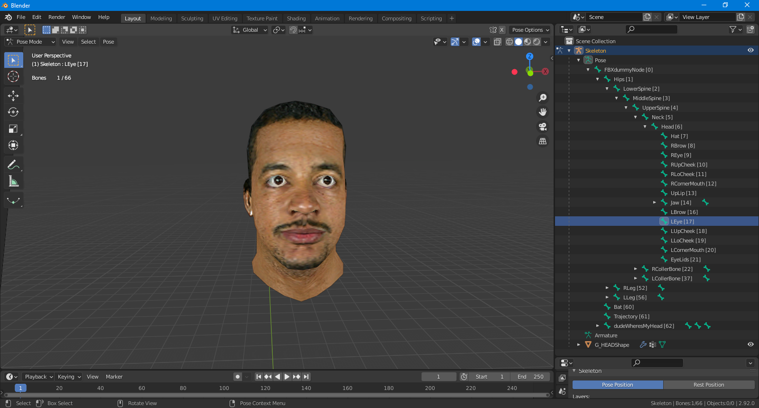Screen dimensions: 759x408
Task: Click the Rest Position button
Action: [x=709, y=385]
